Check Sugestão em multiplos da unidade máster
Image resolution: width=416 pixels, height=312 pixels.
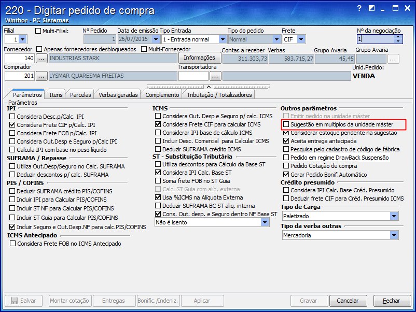[x=286, y=124]
